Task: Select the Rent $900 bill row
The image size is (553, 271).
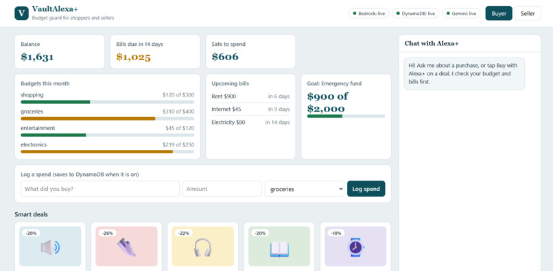Action: pos(250,96)
